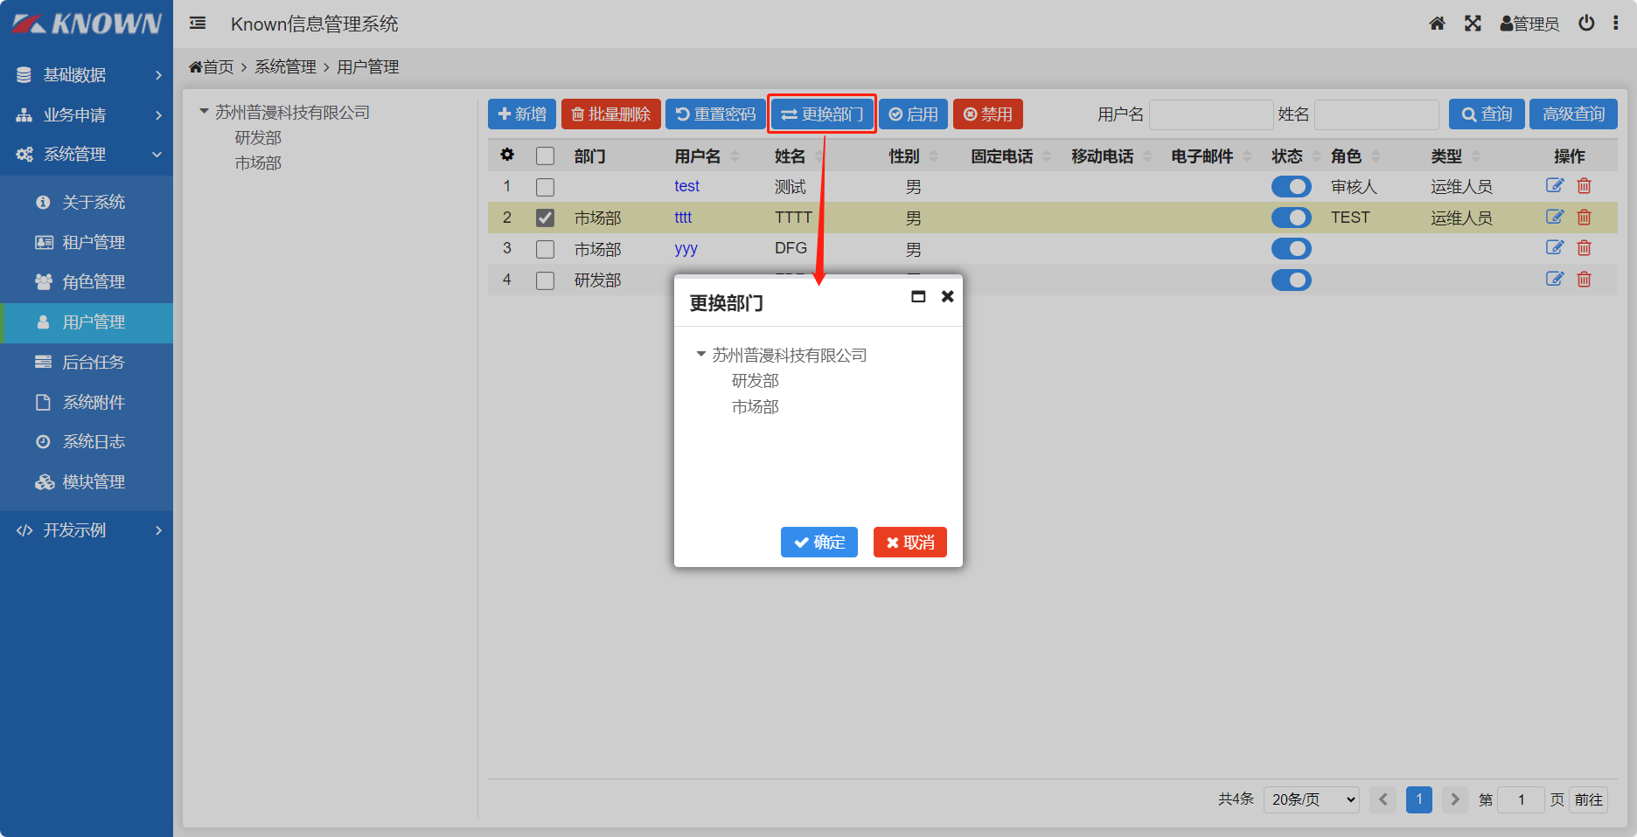This screenshot has width=1637, height=837.
Task: Collapse 苏州普漫科技有限公司 in dialog tree
Action: (700, 354)
